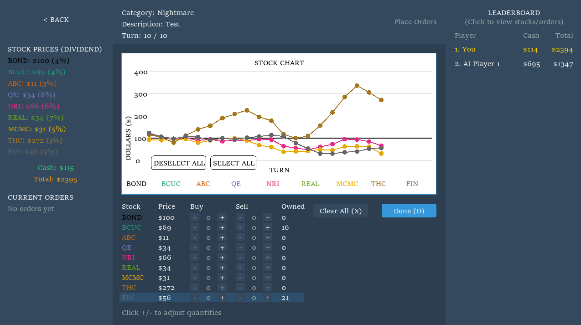
Task: Increase BOND sell quantity with plus
Action: click(x=268, y=217)
